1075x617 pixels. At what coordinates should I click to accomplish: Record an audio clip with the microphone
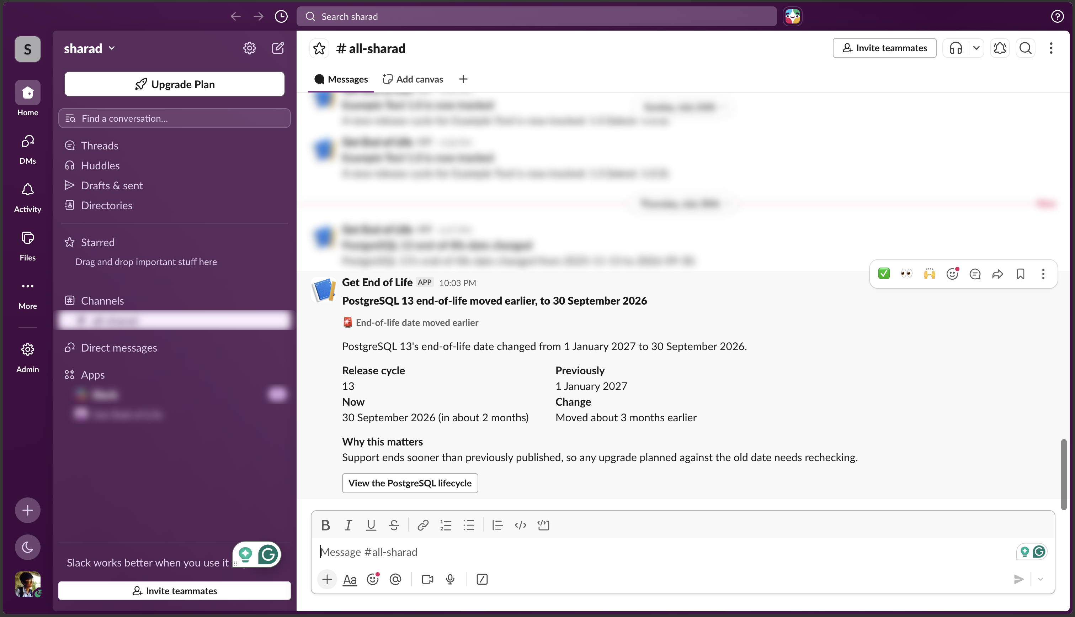pos(450,579)
